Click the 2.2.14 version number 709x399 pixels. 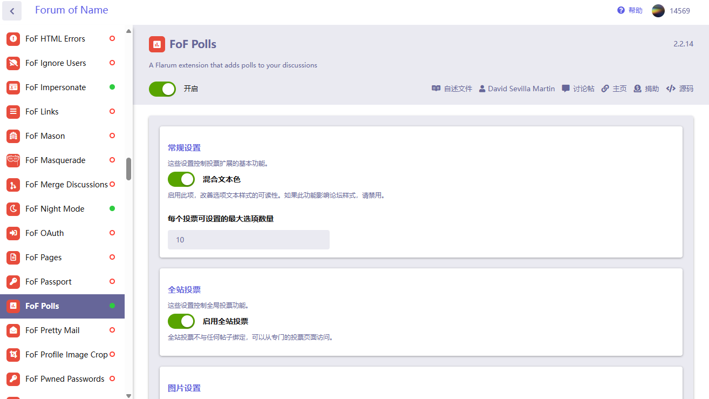tap(683, 44)
